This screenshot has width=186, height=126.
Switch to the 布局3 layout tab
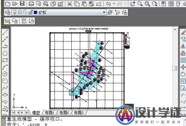click(79, 113)
